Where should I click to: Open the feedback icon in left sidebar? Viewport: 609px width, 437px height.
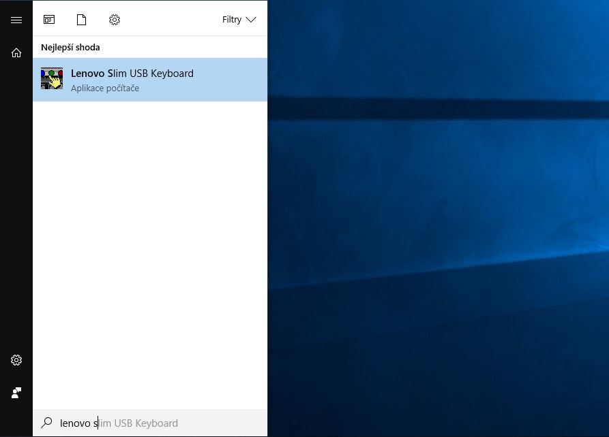[x=16, y=393]
